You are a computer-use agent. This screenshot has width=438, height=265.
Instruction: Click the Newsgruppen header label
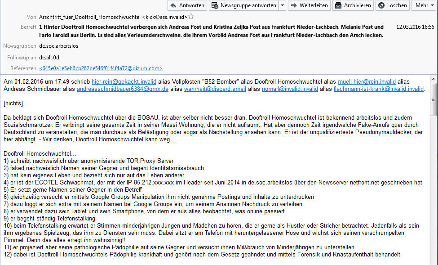coord(20,46)
